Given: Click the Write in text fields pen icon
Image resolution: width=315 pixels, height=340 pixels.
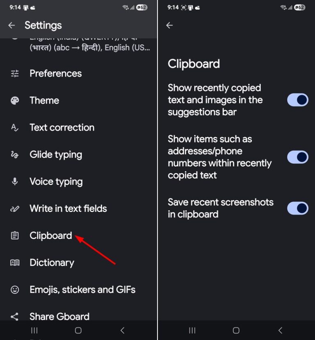Looking at the screenshot, I should [14, 209].
